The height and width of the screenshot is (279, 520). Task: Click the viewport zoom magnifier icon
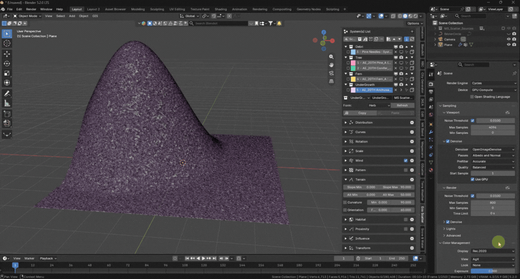[331, 57]
